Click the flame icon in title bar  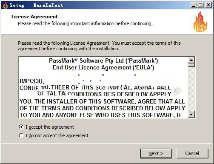point(6,5)
